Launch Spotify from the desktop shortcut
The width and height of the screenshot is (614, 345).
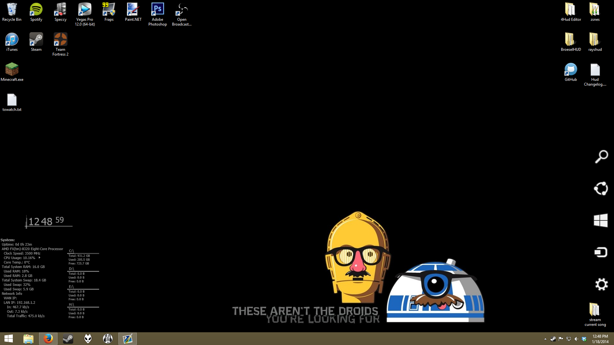click(x=36, y=12)
